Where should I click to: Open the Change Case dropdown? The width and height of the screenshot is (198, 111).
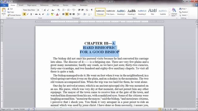point(53,10)
